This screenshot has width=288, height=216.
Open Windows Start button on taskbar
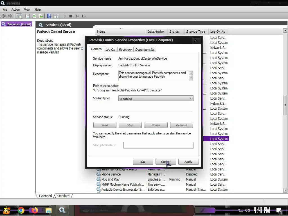(6, 210)
